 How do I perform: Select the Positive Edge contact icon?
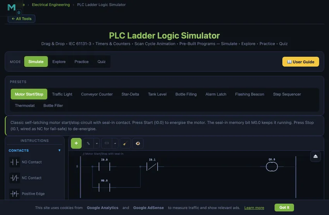click(15, 194)
